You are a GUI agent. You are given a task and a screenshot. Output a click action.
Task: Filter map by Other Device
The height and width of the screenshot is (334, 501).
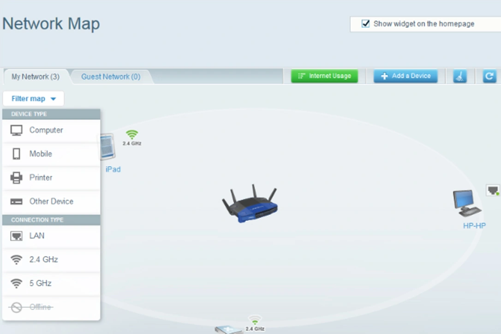click(x=51, y=202)
